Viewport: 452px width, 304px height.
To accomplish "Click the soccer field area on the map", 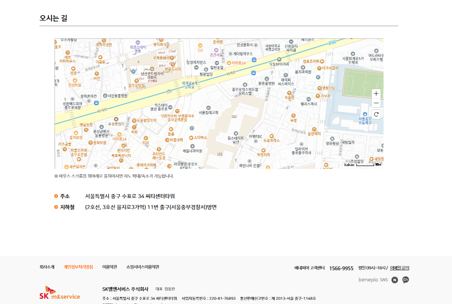I will tap(363, 85).
